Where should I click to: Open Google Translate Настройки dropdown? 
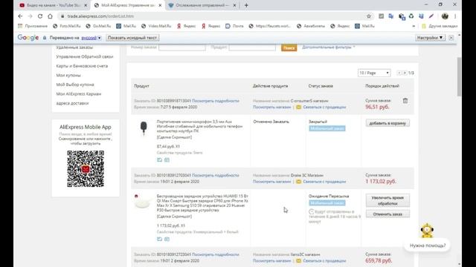(430, 38)
